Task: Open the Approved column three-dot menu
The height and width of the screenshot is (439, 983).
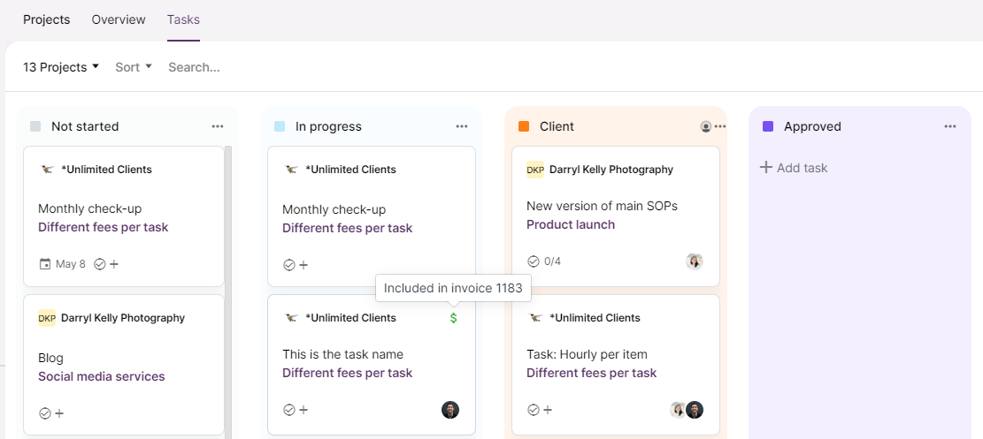Action: [x=950, y=126]
